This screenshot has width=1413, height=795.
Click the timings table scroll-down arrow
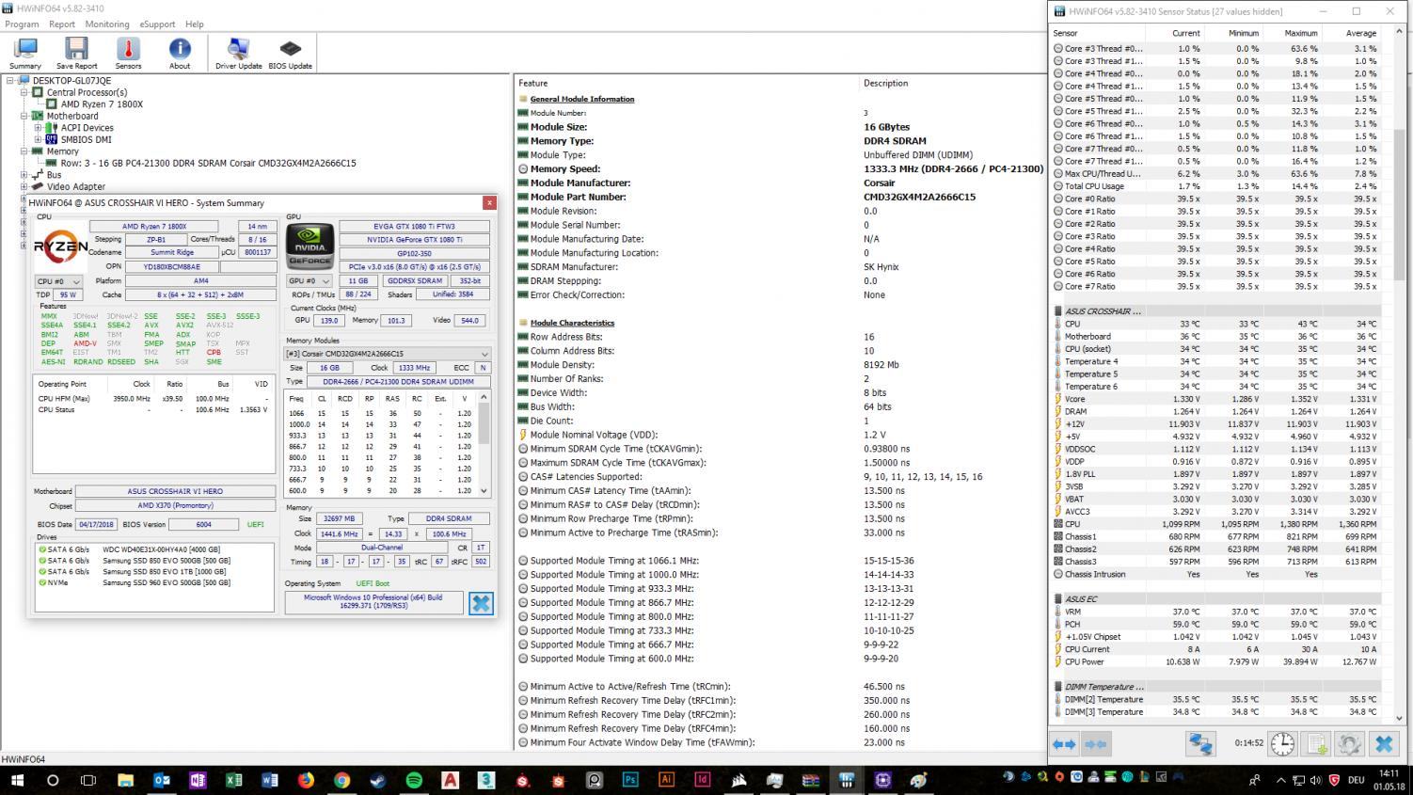(484, 491)
